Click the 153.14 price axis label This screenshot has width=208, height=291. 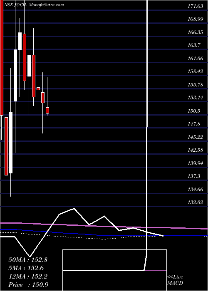(x=195, y=98)
